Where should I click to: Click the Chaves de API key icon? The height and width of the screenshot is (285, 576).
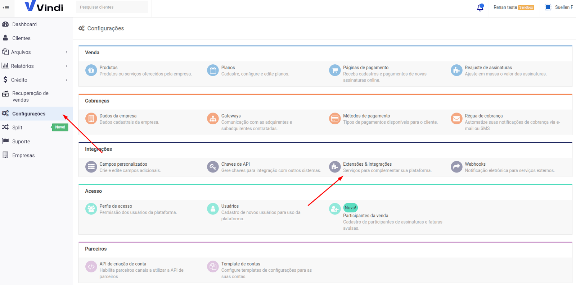click(213, 167)
